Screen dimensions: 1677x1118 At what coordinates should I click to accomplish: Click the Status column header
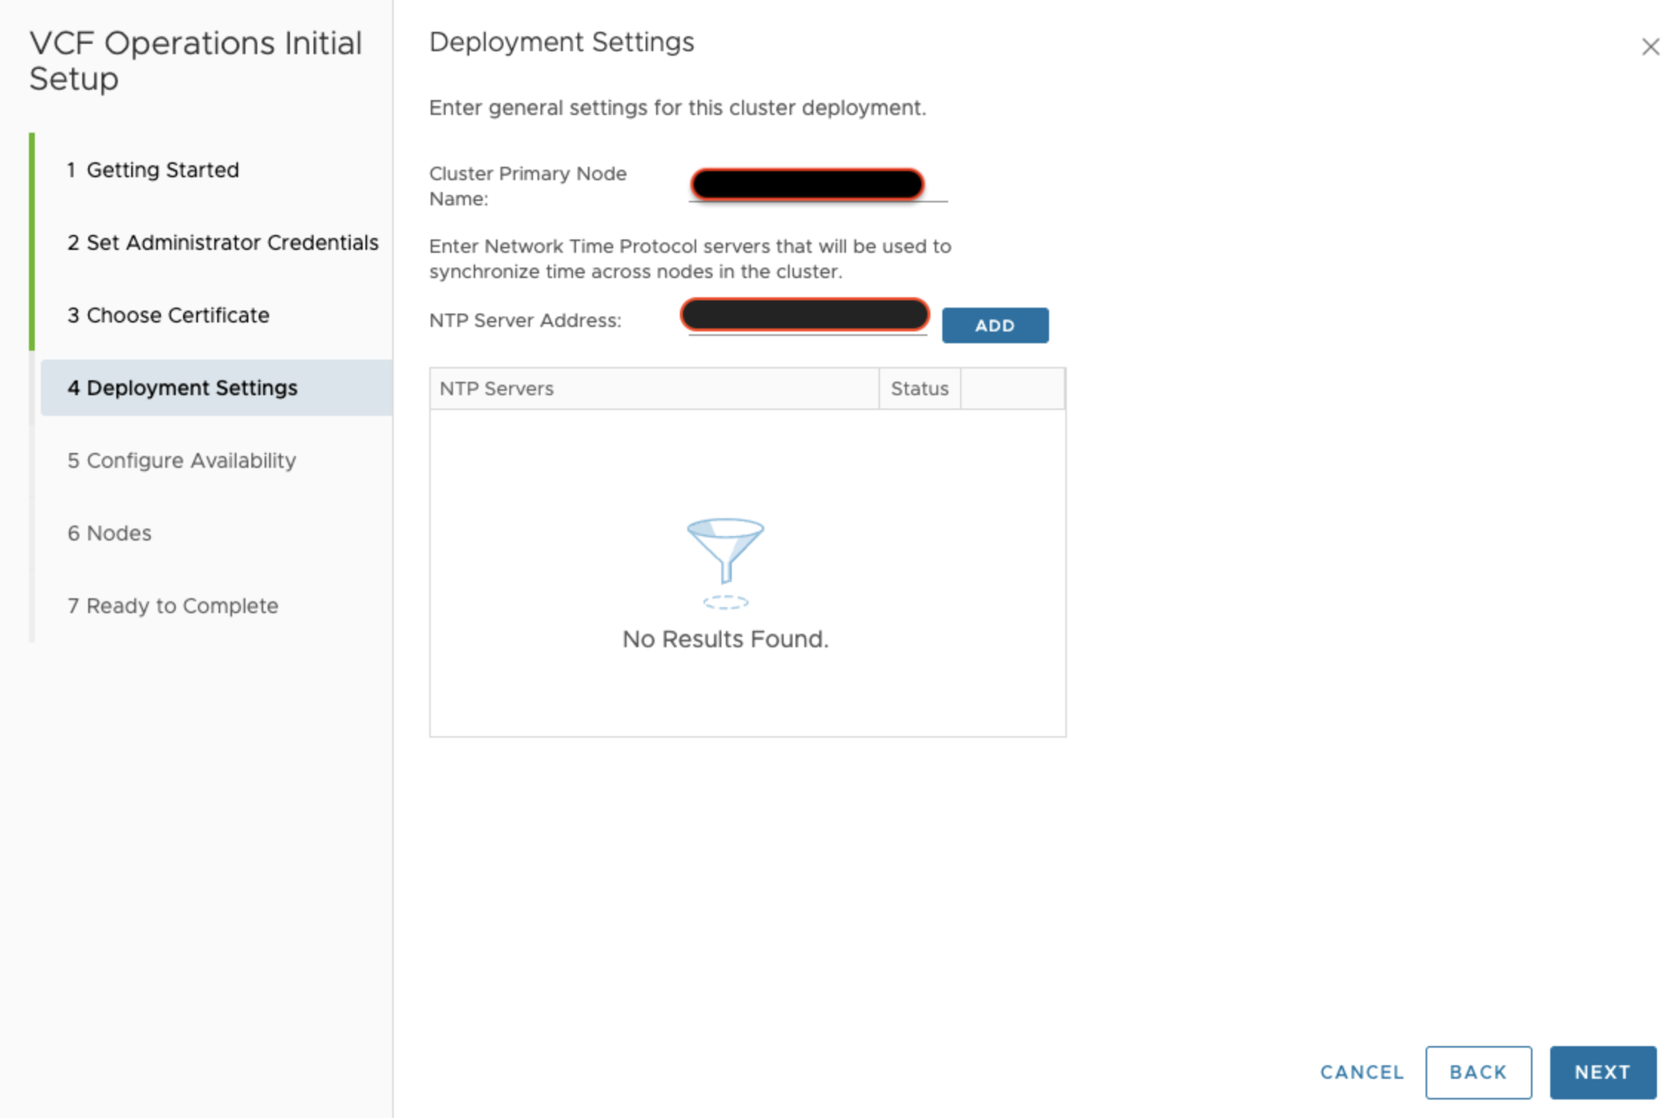[919, 388]
